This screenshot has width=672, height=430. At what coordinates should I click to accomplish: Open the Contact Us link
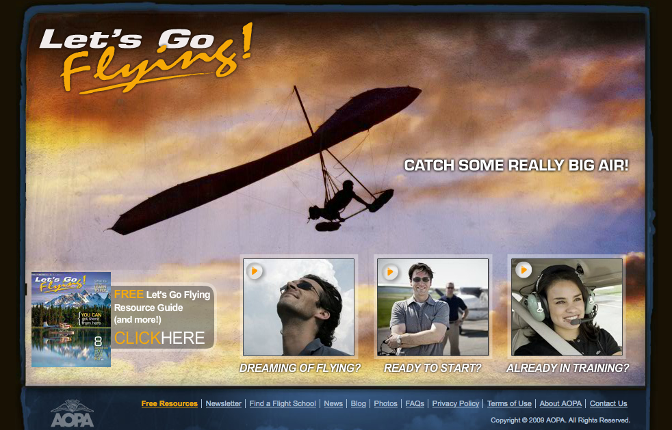click(x=608, y=403)
